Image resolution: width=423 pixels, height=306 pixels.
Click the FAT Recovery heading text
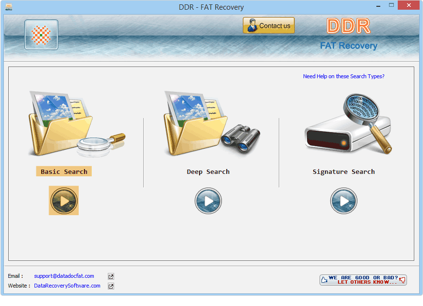click(349, 46)
